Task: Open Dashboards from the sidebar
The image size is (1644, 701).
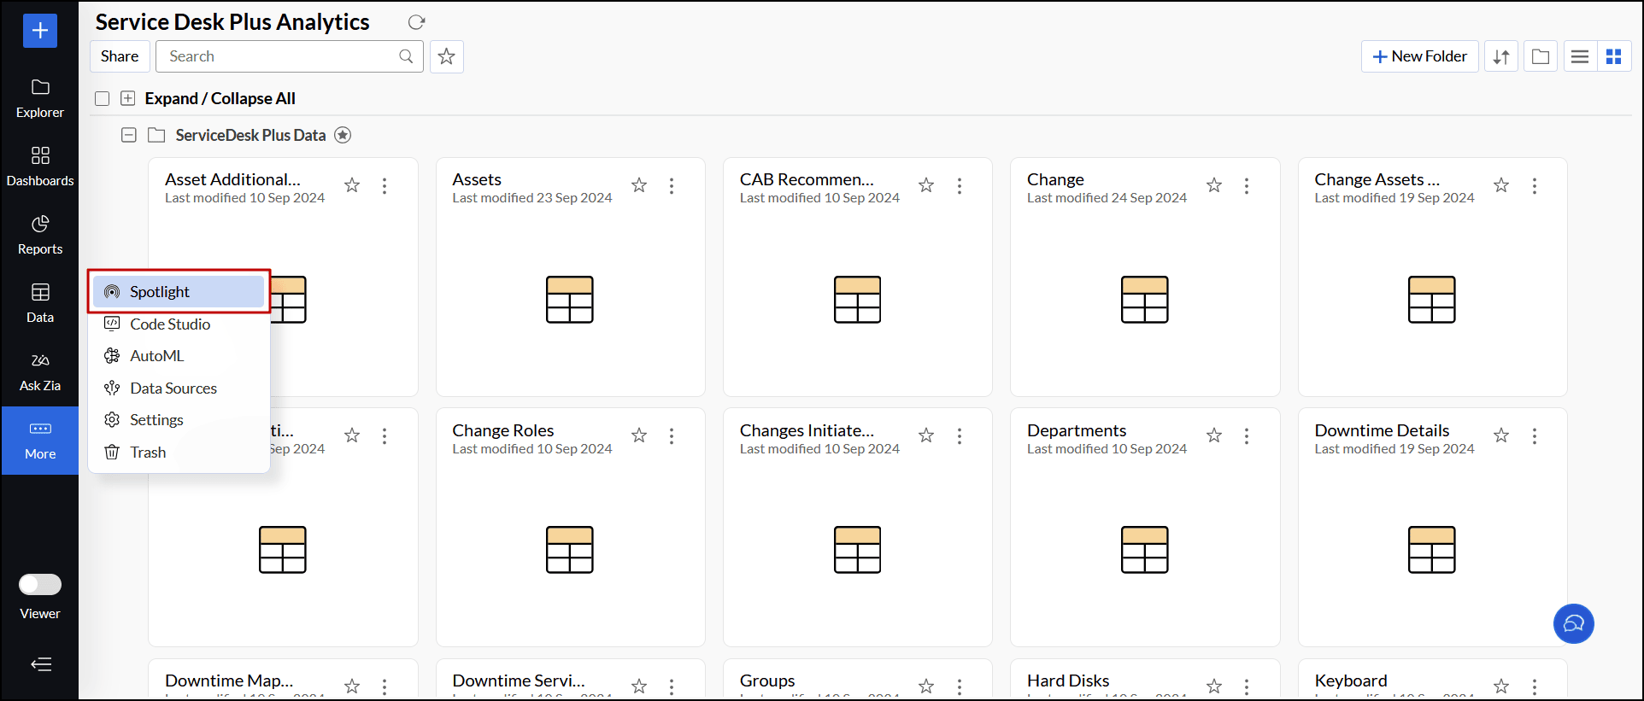Action: click(40, 167)
